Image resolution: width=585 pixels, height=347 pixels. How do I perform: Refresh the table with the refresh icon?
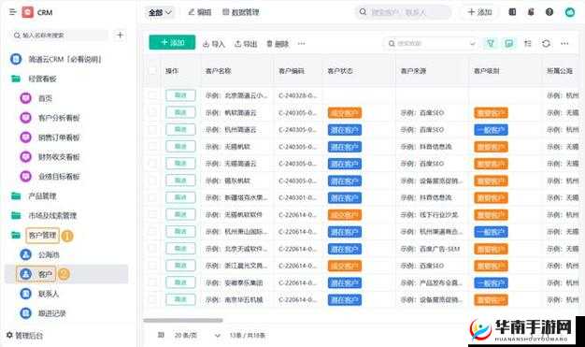click(x=546, y=43)
